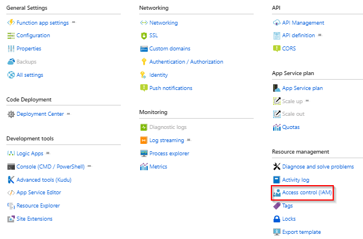Click the Authentication / Authorization key icon
The image size is (363, 239).
tap(144, 62)
